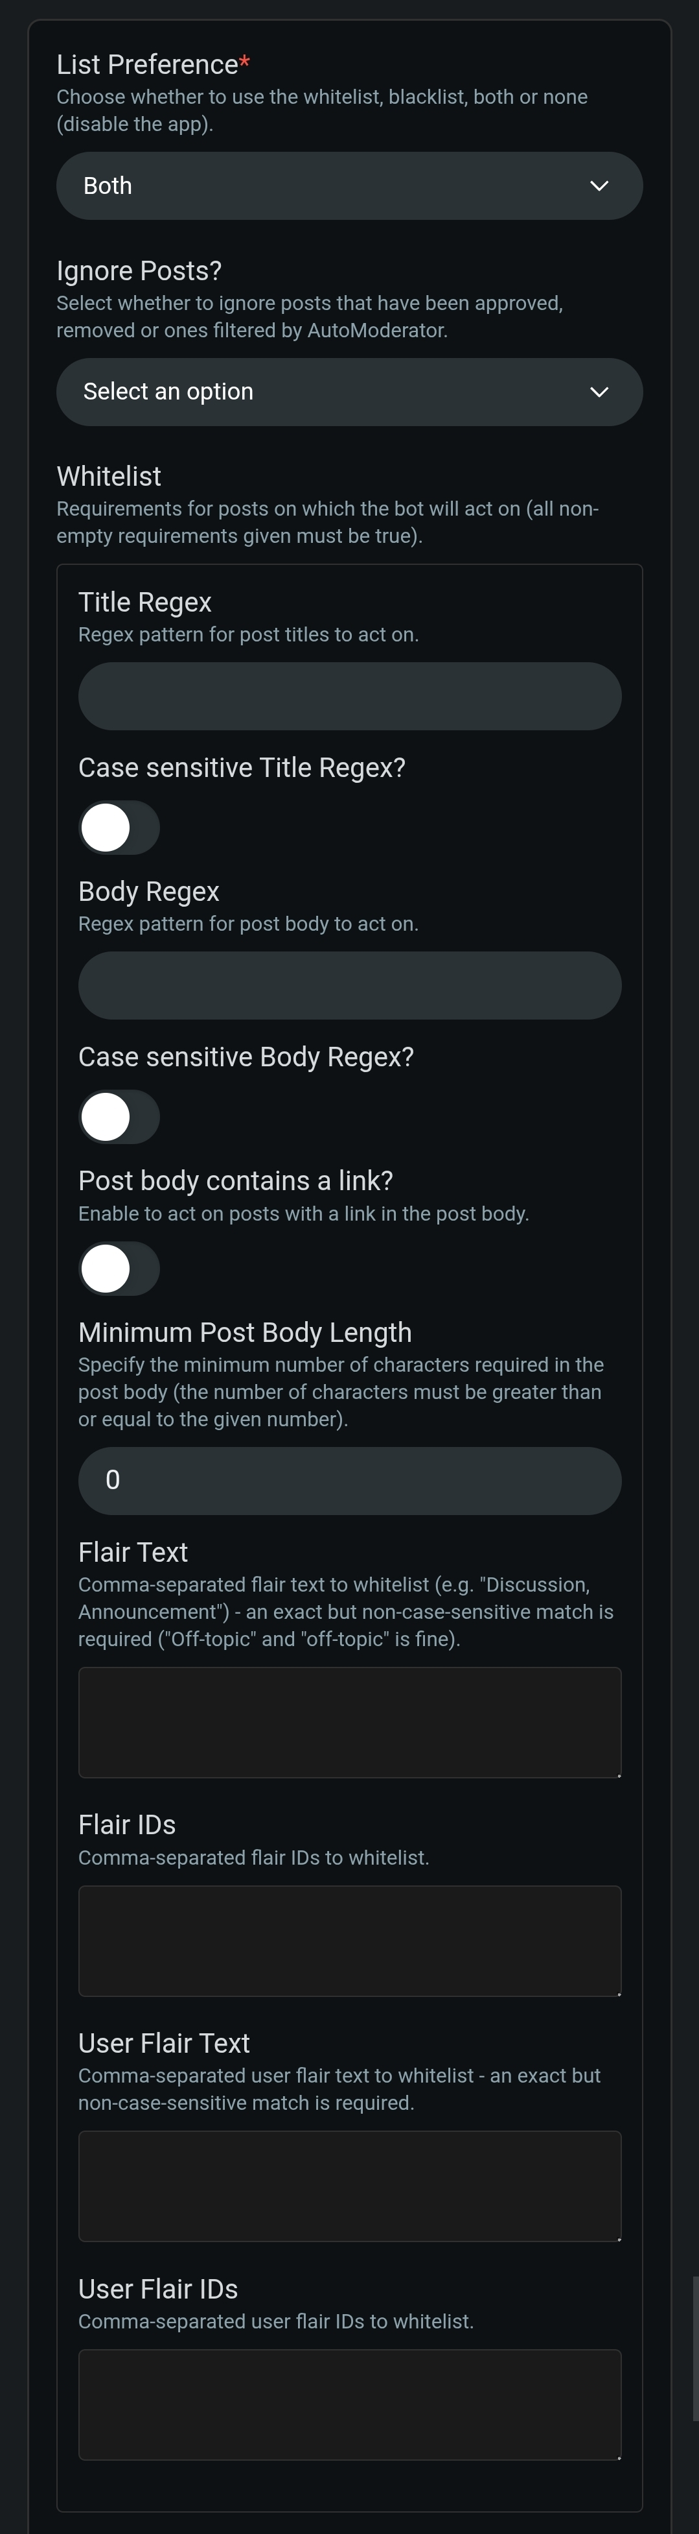Click the chevron arrow in List Preference field
The width and height of the screenshot is (699, 2534).
coord(599,186)
